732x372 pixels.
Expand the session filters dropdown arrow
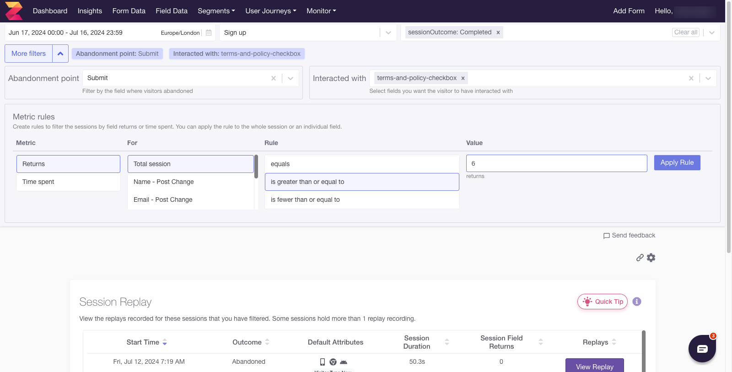712,32
